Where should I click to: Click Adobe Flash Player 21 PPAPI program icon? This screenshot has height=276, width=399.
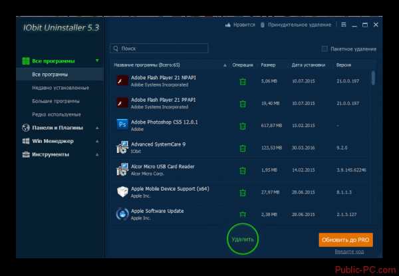point(122,103)
